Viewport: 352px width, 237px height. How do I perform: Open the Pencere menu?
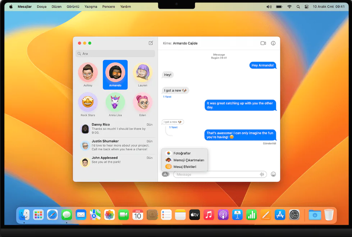[109, 6]
